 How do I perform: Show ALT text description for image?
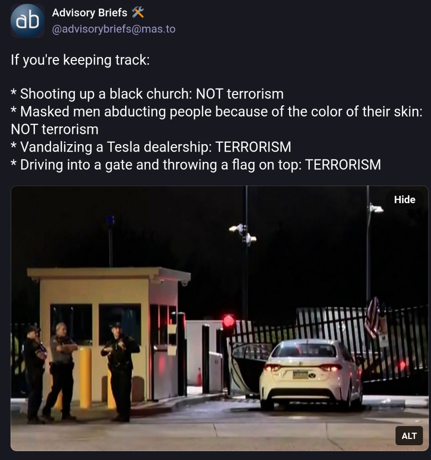(409, 436)
